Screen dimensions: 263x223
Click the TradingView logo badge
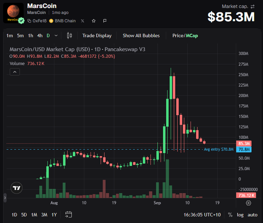pos(16,188)
